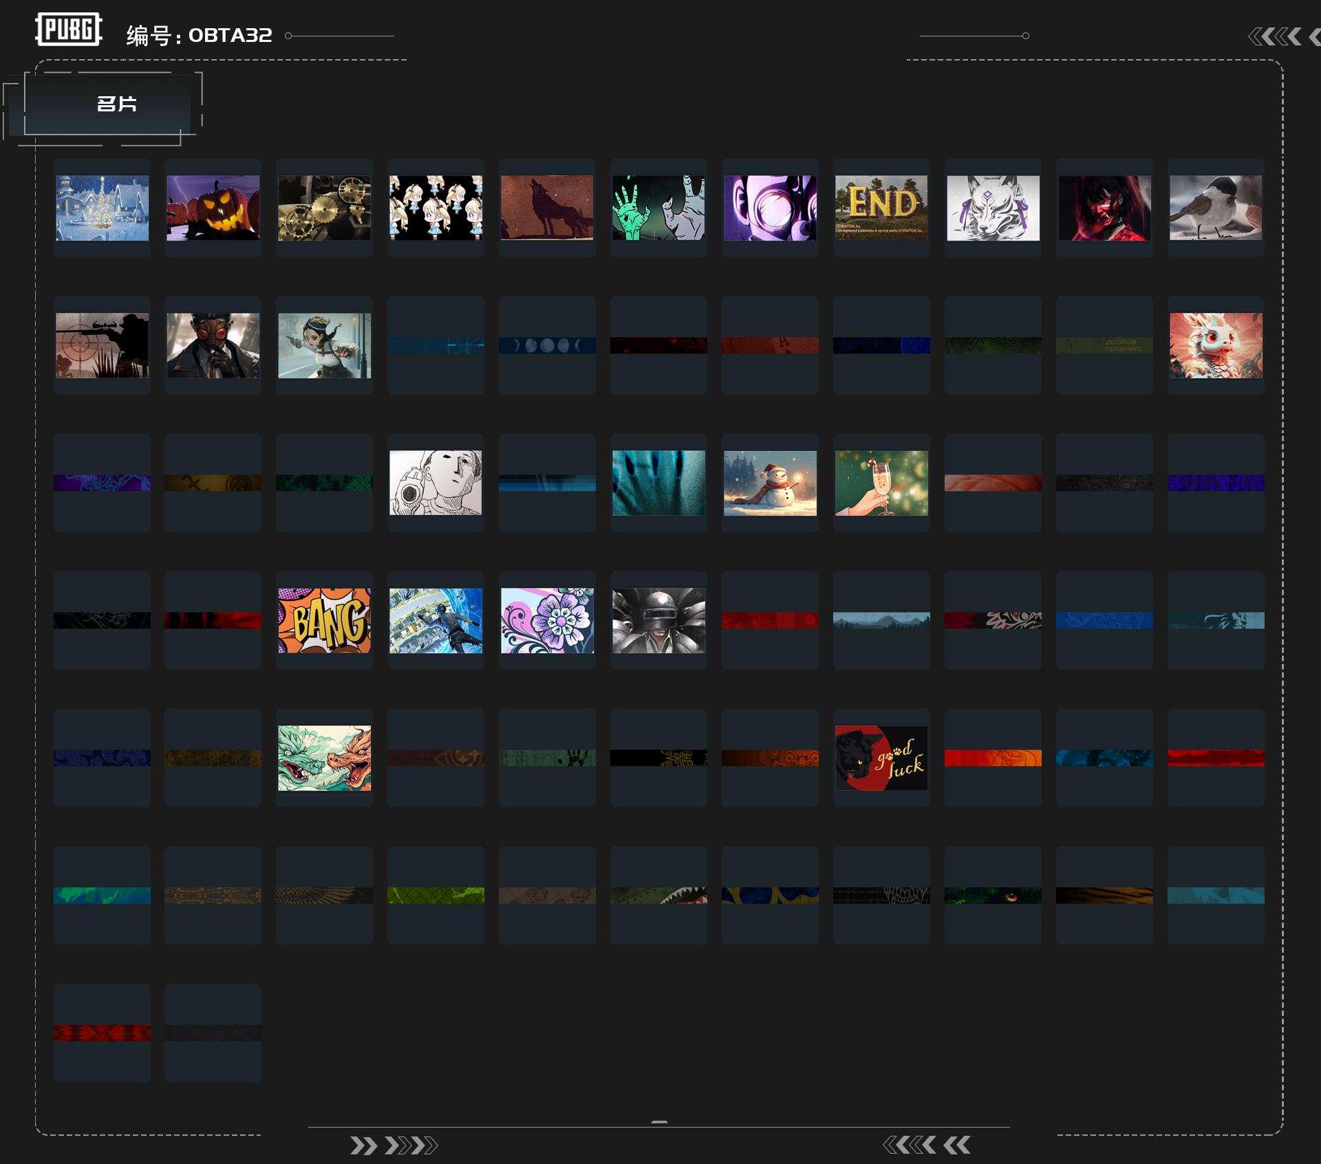Select the teal handprint nameplate
Image resolution: width=1321 pixels, height=1164 pixels.
659,483
